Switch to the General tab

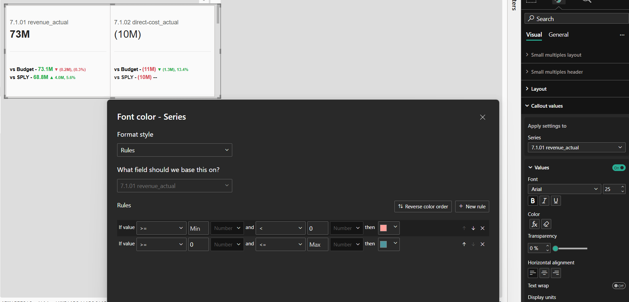coord(558,35)
